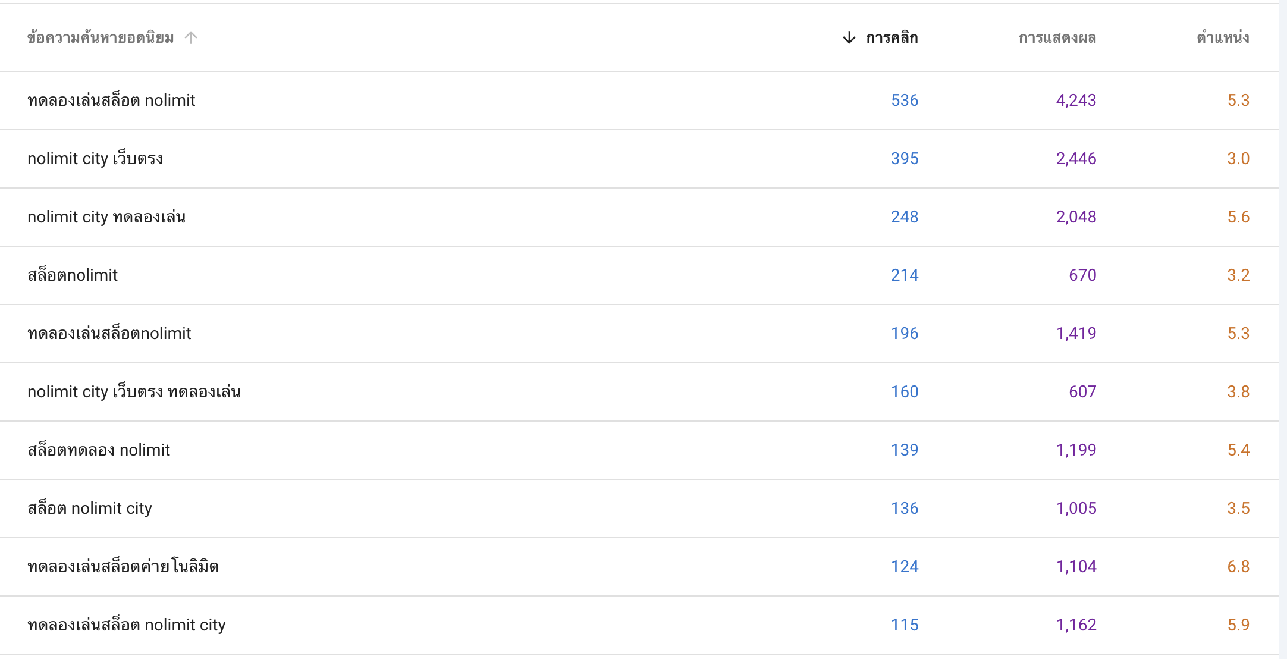Sort by การแสดงผล column header
Viewport: 1287px width, 659px height.
point(1057,38)
